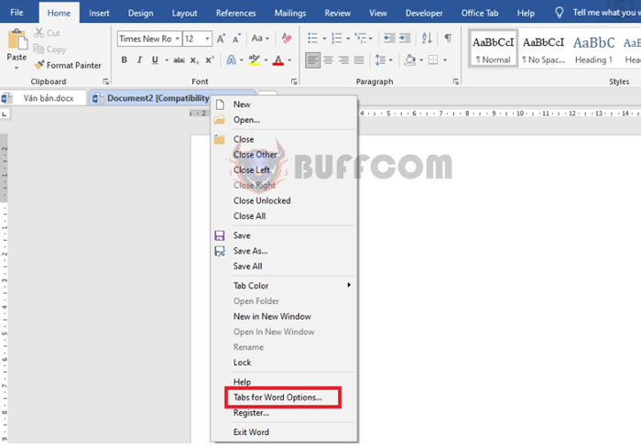
Task: Choose New in New Window
Action: pos(283,317)
